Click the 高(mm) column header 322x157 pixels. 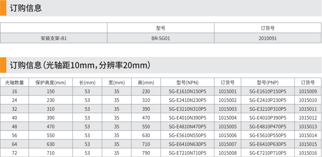146,83
